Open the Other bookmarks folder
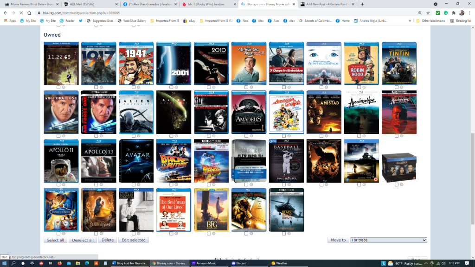This screenshot has height=267, width=475. click(x=431, y=21)
